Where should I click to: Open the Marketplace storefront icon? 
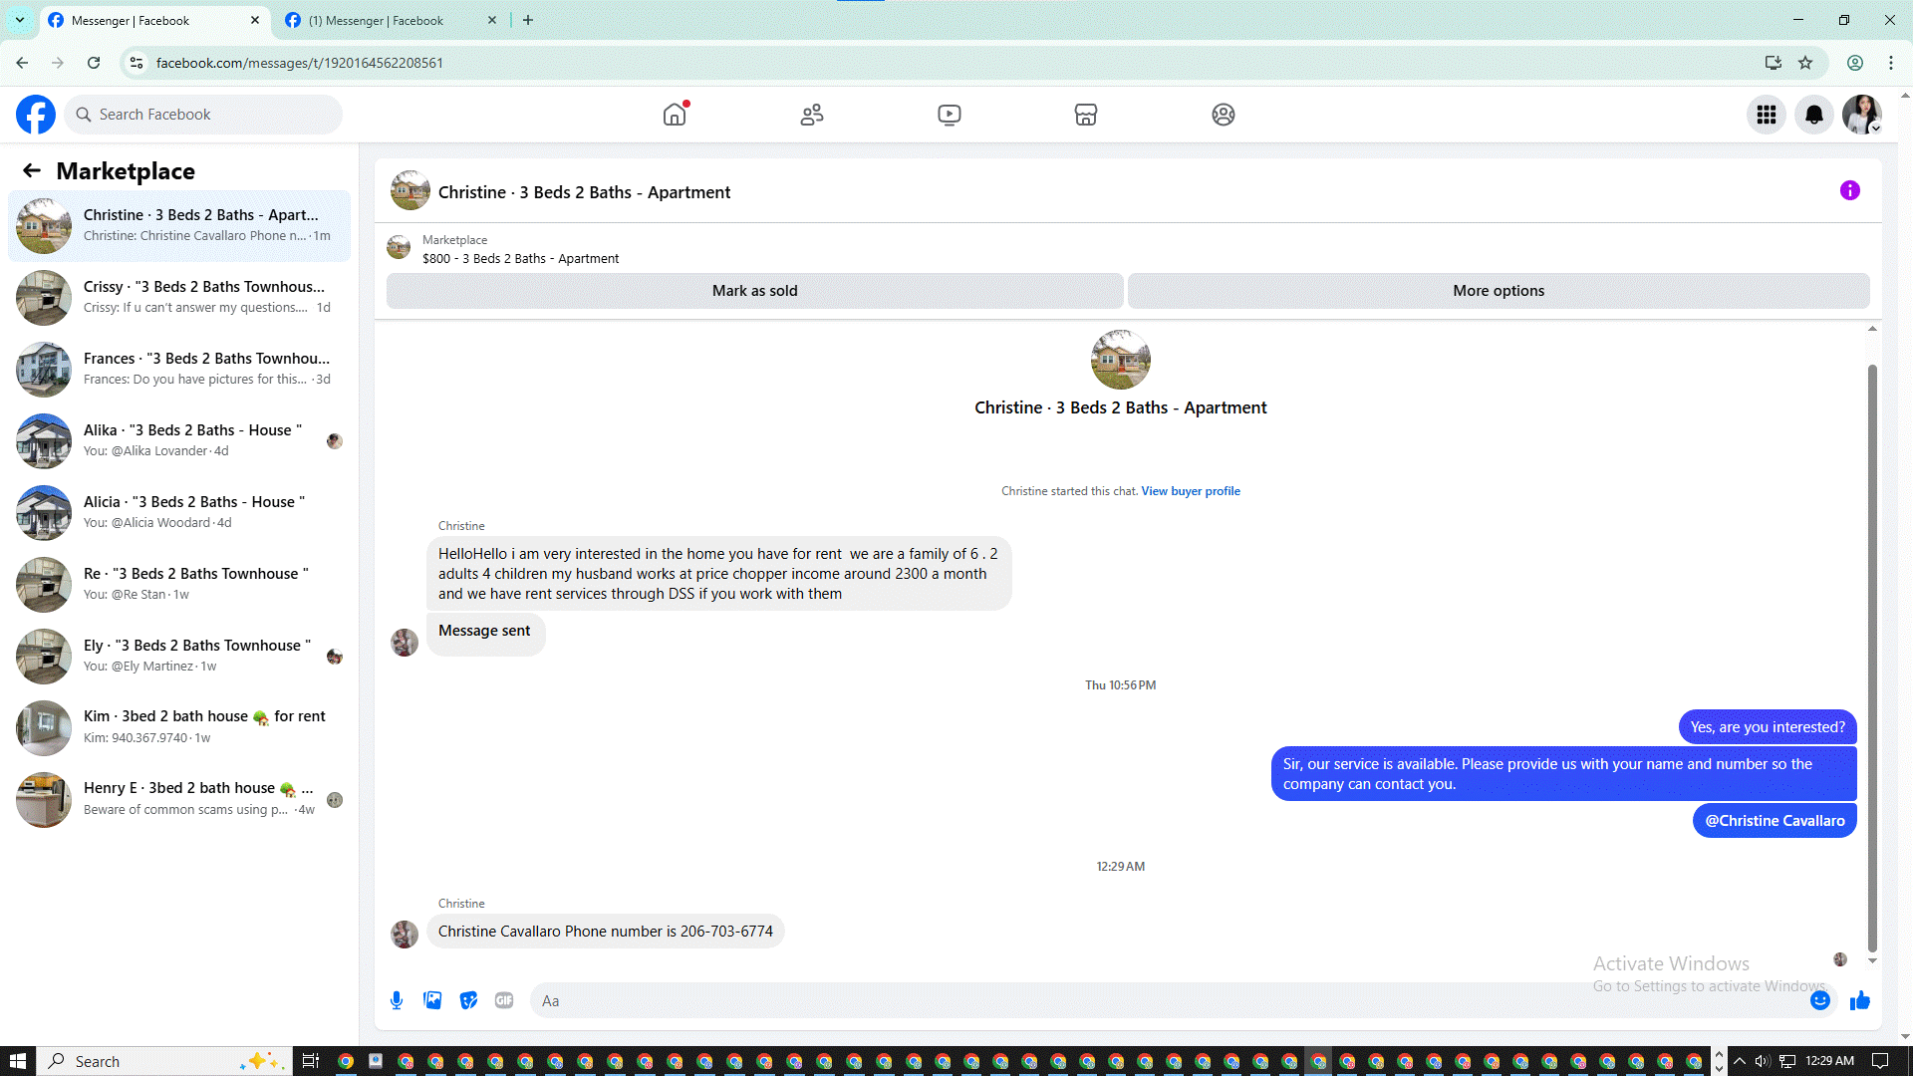pyautogui.click(x=1086, y=115)
